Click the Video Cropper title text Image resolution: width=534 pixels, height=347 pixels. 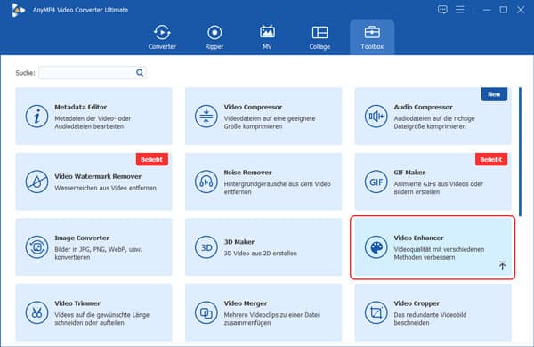(x=417, y=303)
